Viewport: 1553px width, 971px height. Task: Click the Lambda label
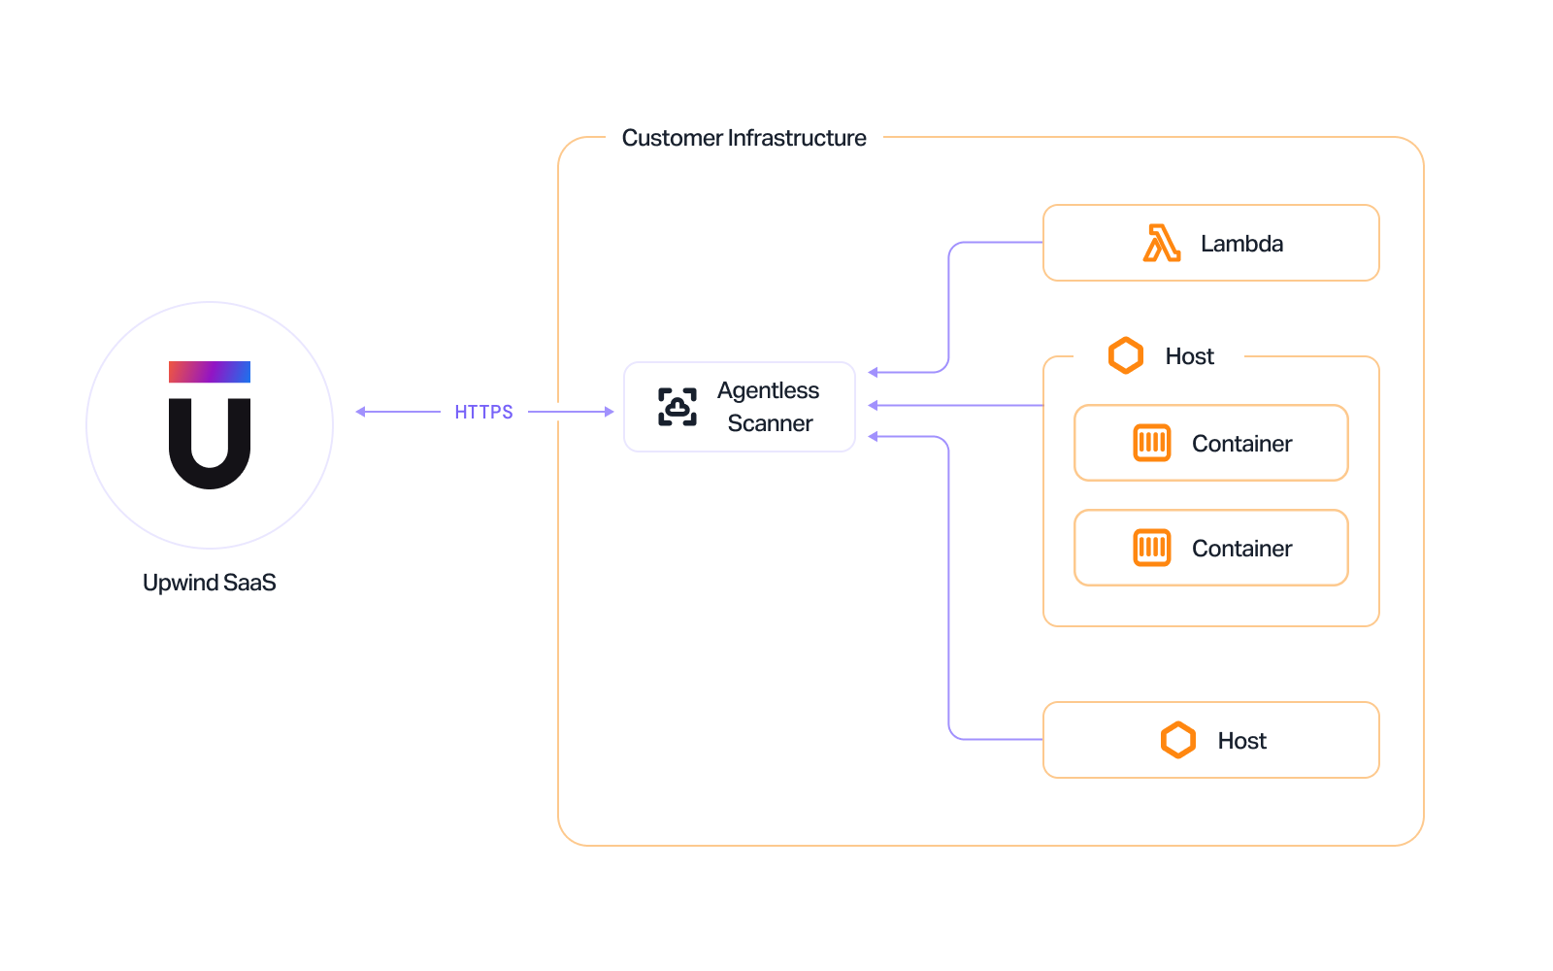[1241, 244]
